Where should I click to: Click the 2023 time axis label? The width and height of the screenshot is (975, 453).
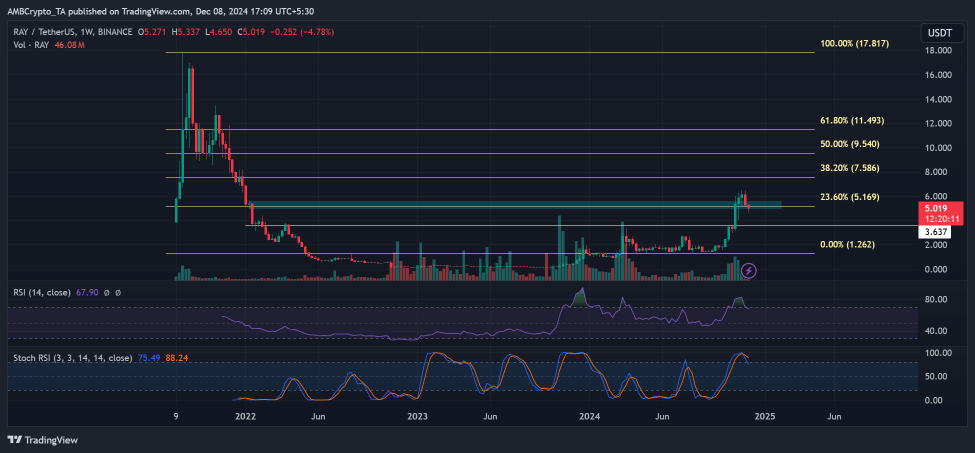417,416
